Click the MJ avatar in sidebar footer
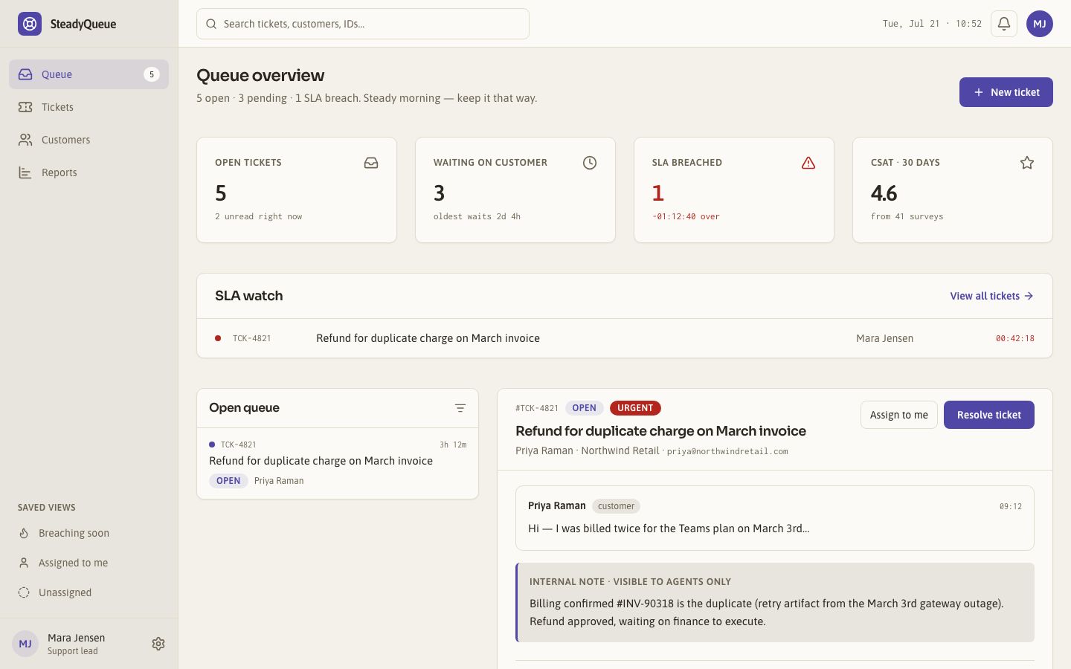This screenshot has height=669, width=1071. point(25,644)
